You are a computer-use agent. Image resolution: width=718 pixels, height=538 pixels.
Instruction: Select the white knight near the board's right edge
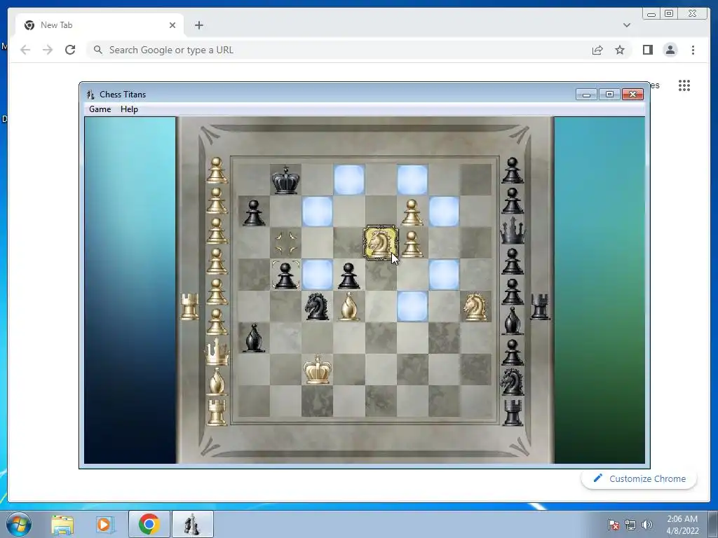(x=475, y=307)
